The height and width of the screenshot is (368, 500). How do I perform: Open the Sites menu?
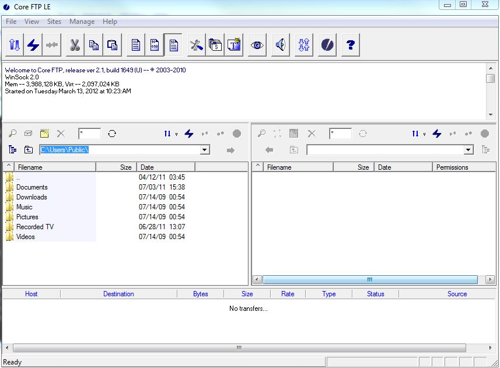[x=54, y=22]
